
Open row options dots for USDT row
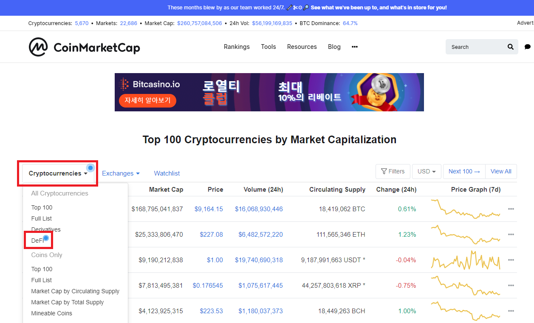coord(511,260)
